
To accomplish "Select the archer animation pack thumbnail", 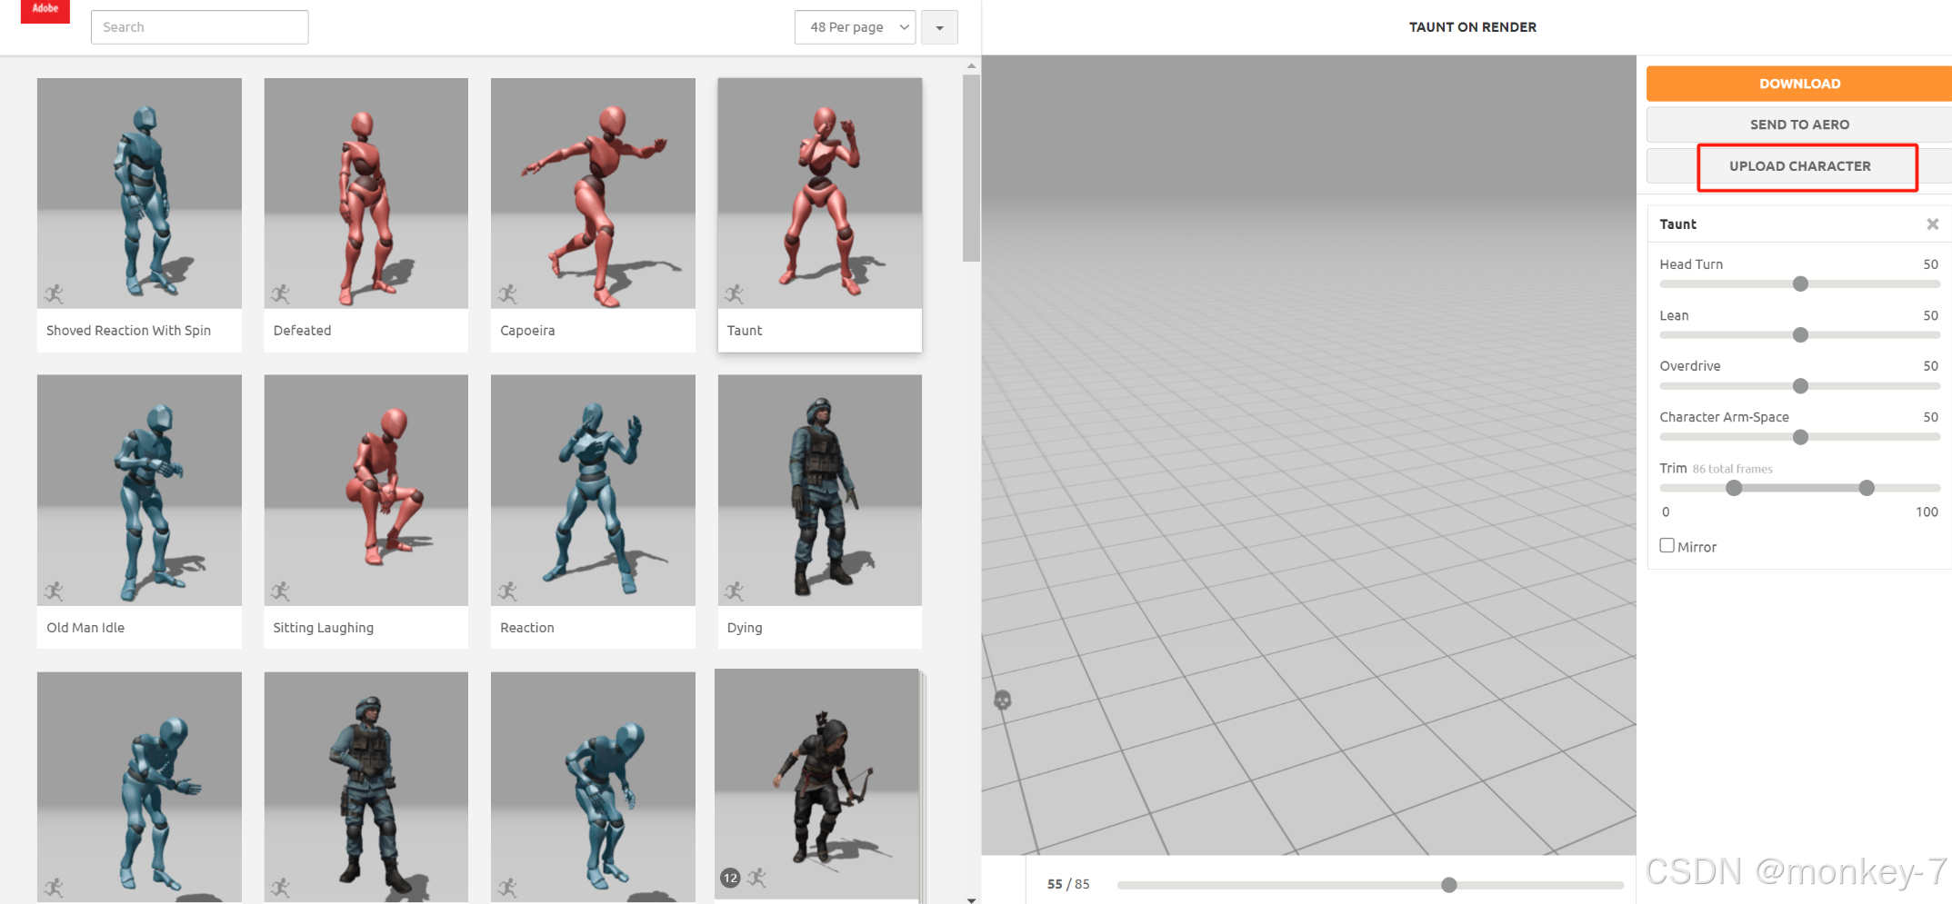I will point(817,784).
